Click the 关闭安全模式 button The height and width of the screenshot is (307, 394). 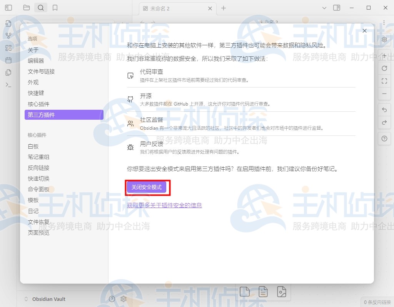pos(147,188)
